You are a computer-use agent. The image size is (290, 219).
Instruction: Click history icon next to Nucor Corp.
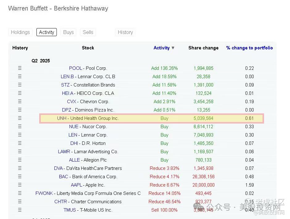point(20,127)
